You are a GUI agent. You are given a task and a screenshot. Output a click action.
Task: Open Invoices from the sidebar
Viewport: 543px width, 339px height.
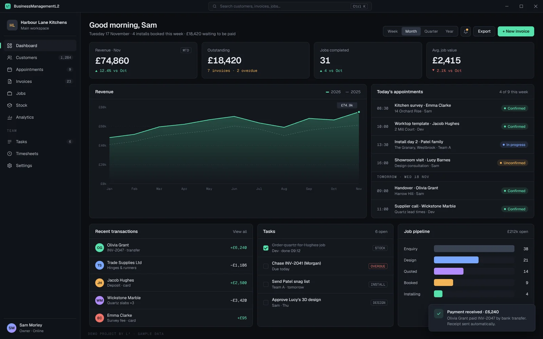pyautogui.click(x=40, y=81)
